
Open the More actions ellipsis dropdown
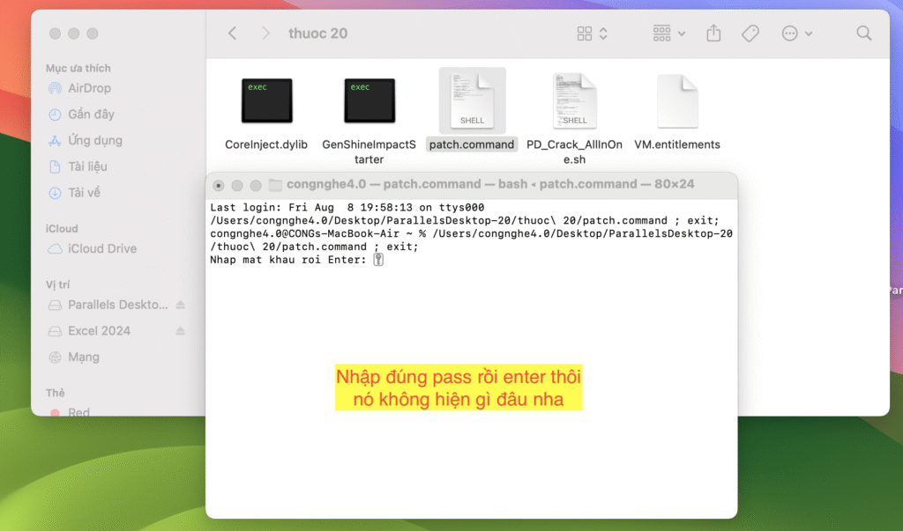tap(796, 33)
